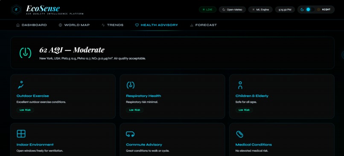This screenshot has width=344, height=156.
Task: Click the Open-Meteo source badge
Action: click(x=232, y=10)
